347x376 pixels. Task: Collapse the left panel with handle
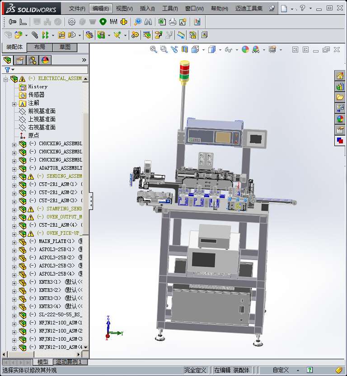(x=91, y=201)
